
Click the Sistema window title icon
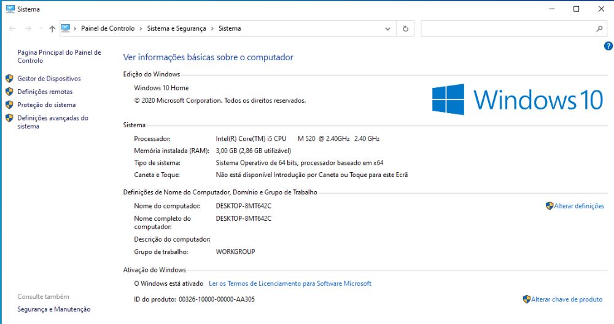(x=10, y=9)
